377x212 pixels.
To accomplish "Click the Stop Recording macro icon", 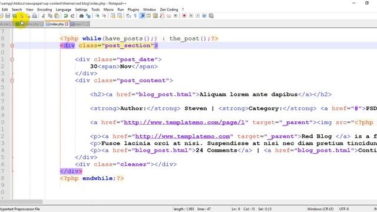I will coord(191,16).
